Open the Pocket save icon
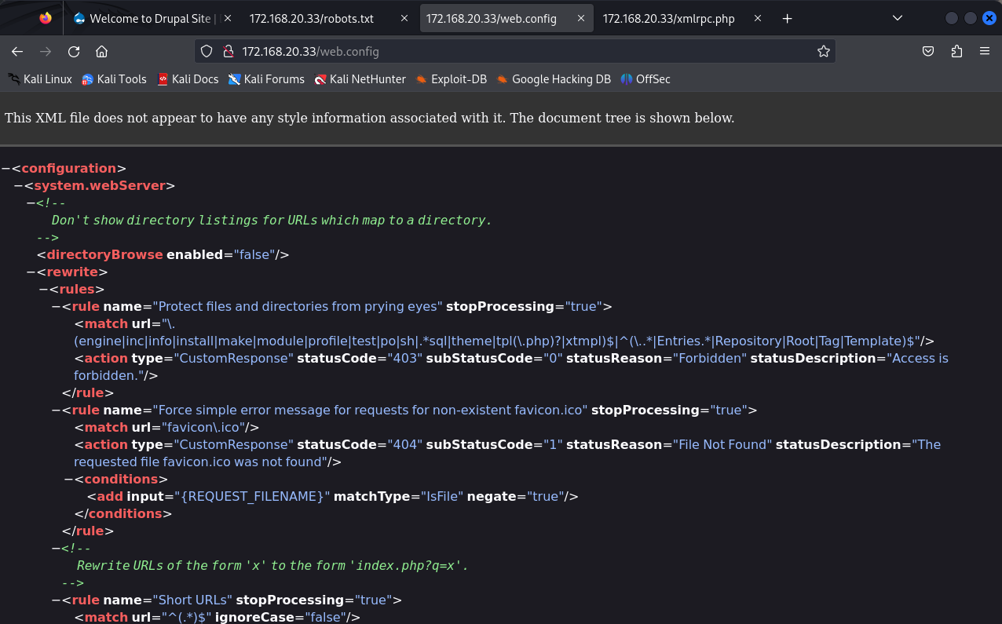1002x624 pixels. [927, 51]
